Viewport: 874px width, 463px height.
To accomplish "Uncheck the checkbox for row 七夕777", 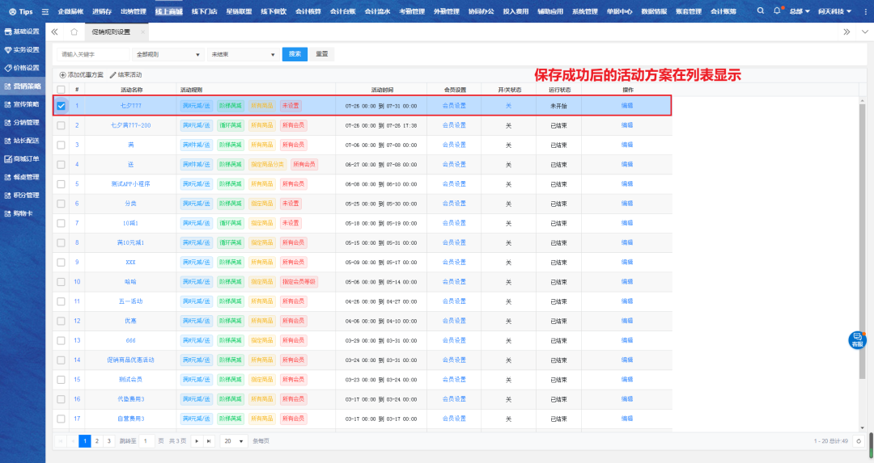I will [61, 106].
